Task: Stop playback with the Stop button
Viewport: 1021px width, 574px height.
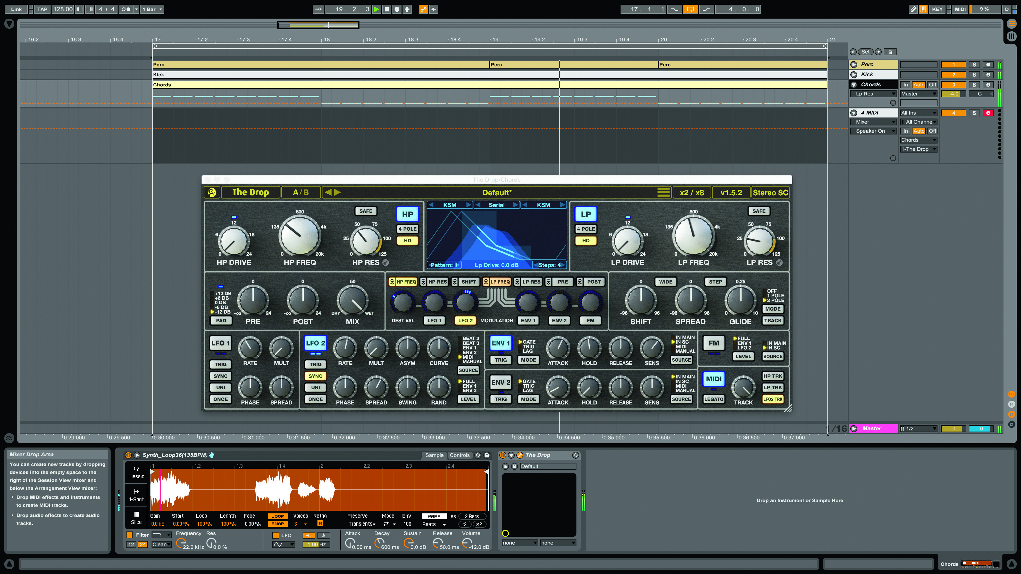Action: 387,9
